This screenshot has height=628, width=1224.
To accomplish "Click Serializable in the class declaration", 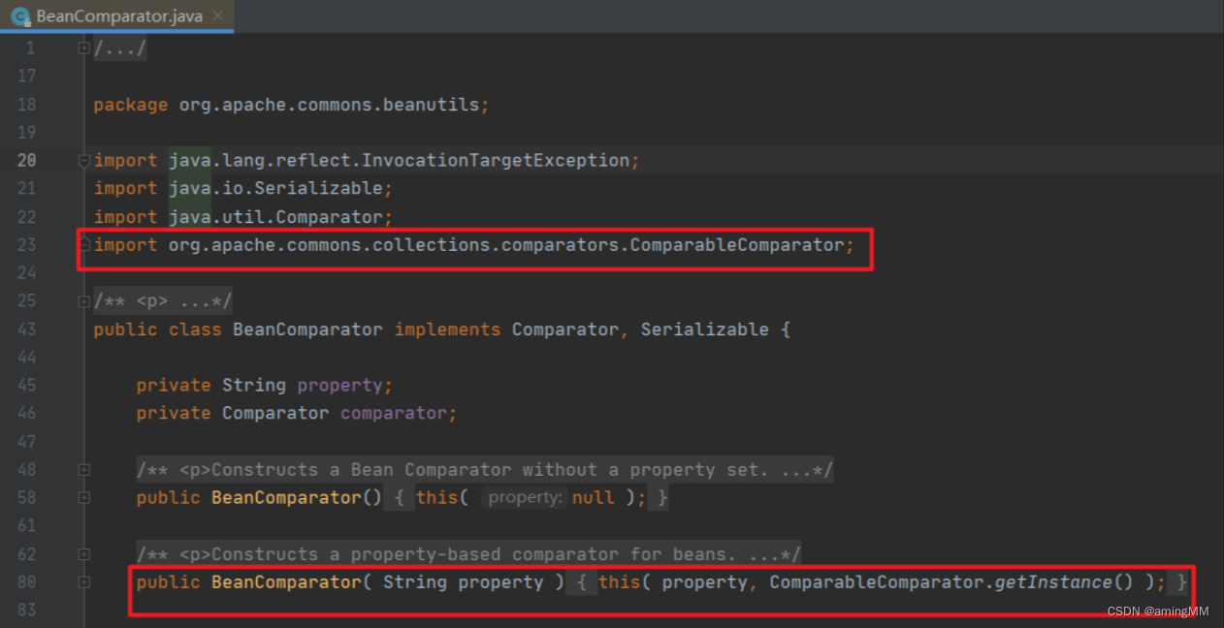I will click(704, 330).
